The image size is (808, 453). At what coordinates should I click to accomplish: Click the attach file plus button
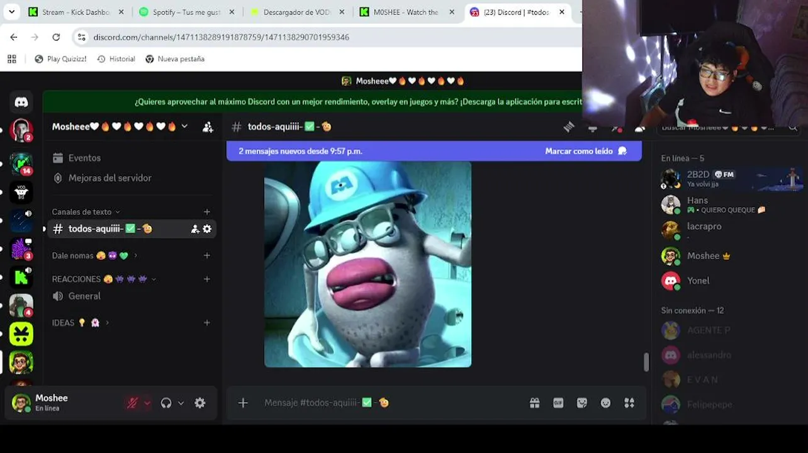(243, 403)
